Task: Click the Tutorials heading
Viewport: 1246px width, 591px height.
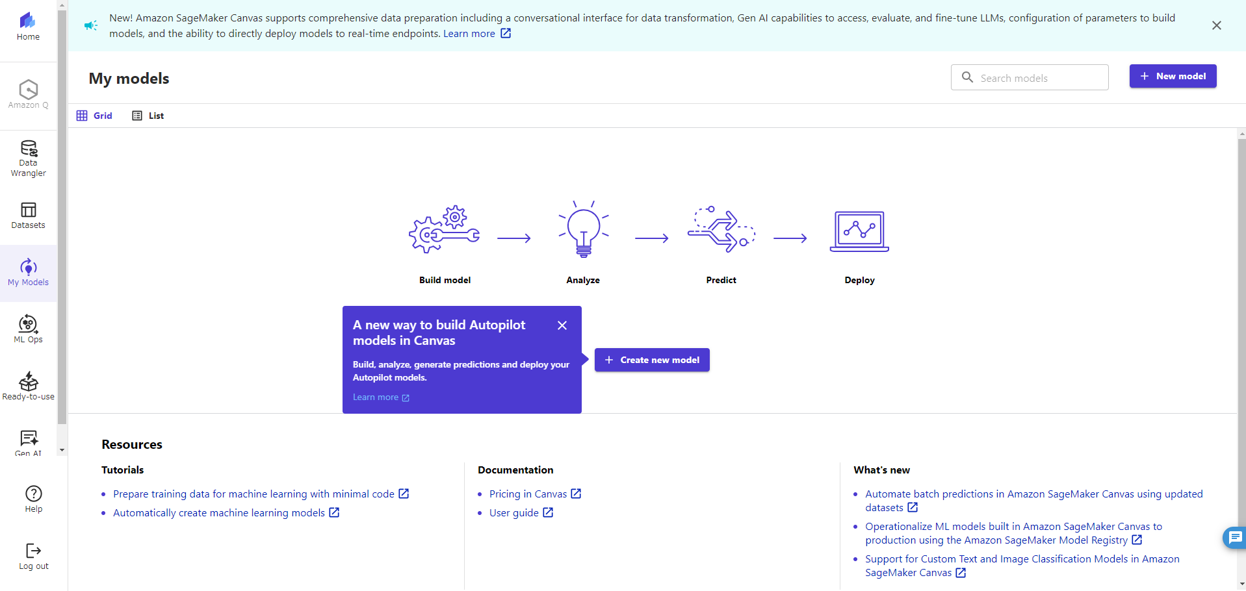Action: [x=123, y=470]
